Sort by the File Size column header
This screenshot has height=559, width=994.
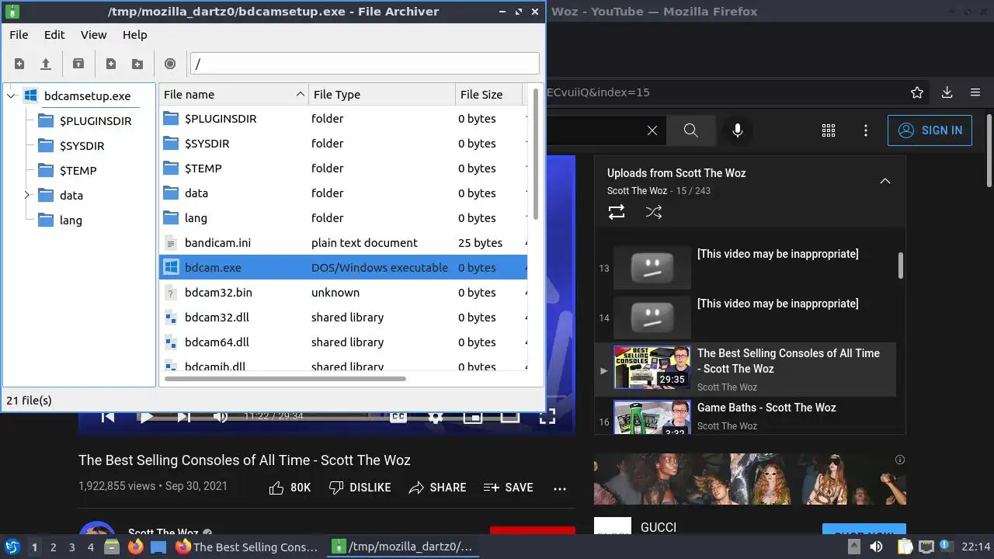pyautogui.click(x=489, y=95)
